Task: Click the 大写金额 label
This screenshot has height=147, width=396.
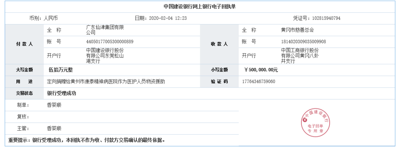Action: click(x=24, y=70)
